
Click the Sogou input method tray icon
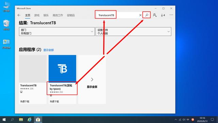tap(193, 120)
